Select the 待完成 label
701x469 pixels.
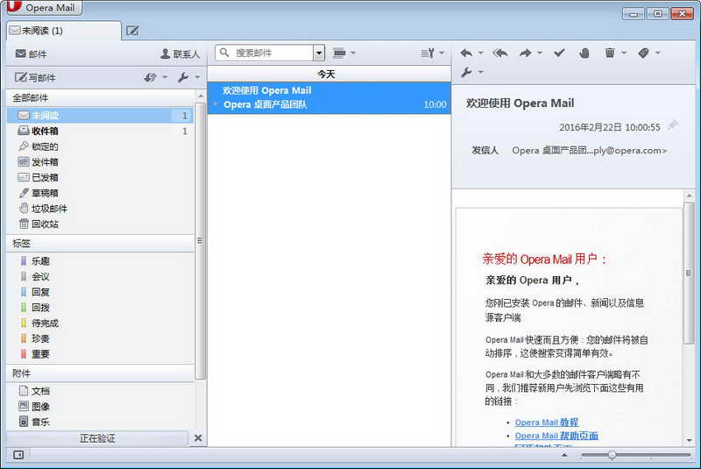pos(100,323)
